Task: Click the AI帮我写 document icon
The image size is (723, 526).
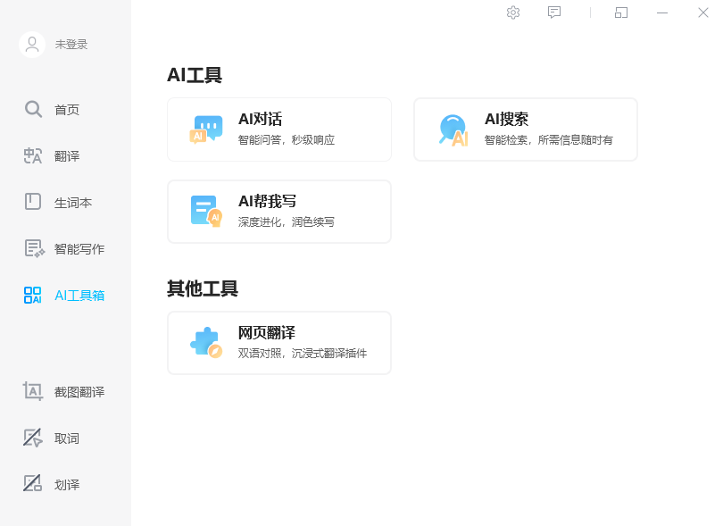Action: coord(206,212)
